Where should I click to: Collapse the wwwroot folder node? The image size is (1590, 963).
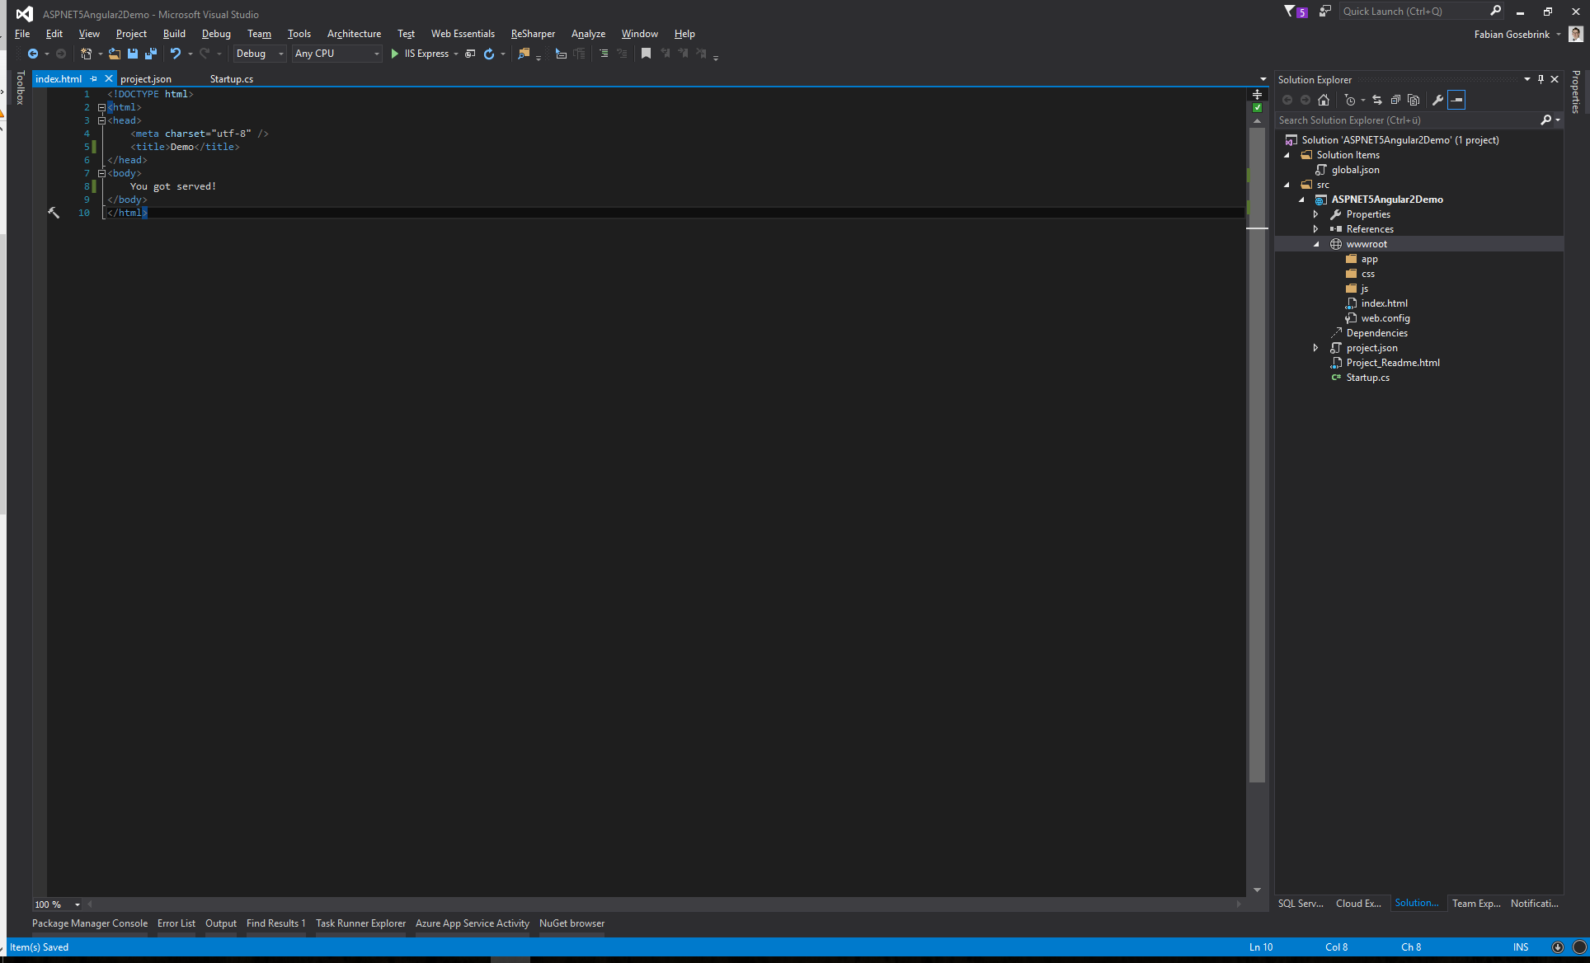click(x=1316, y=244)
